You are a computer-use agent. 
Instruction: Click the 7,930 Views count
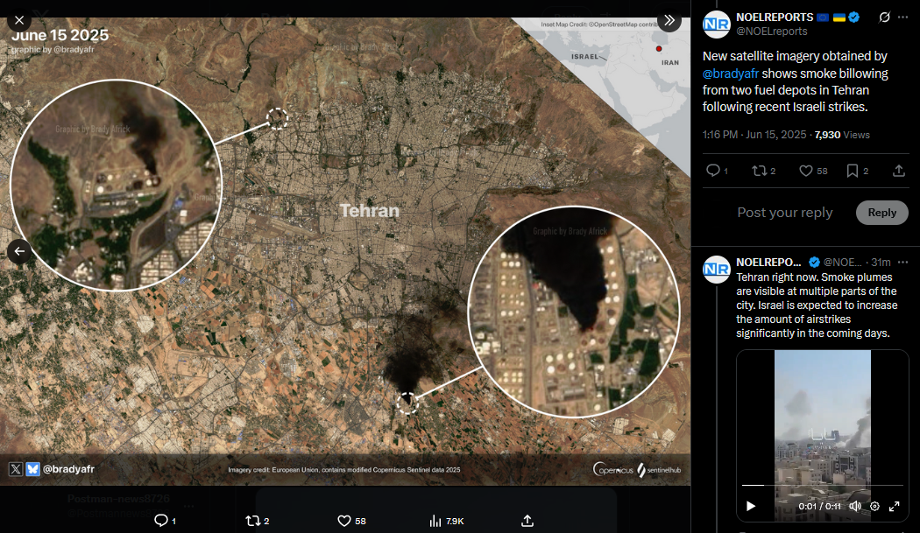tap(842, 135)
